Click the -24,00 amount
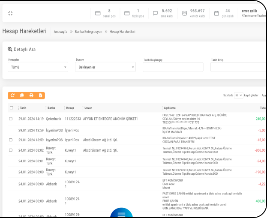 point(261,161)
